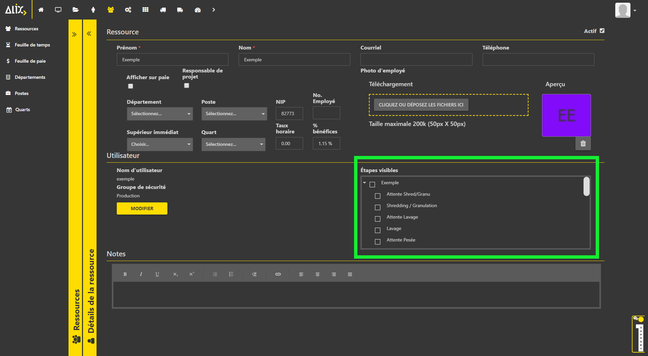Open the Département dropdown
Viewport: 648px width, 356px height.
click(x=160, y=114)
